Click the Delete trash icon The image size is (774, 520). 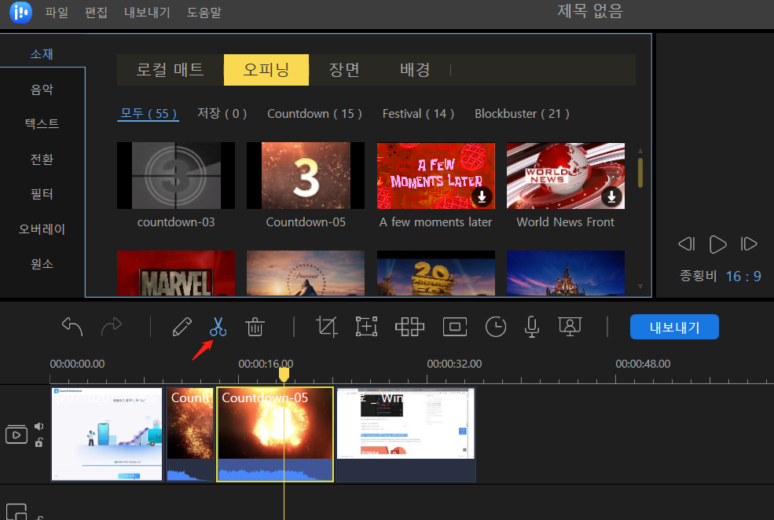click(x=255, y=327)
